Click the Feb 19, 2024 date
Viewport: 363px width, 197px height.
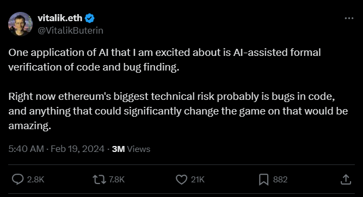point(78,149)
